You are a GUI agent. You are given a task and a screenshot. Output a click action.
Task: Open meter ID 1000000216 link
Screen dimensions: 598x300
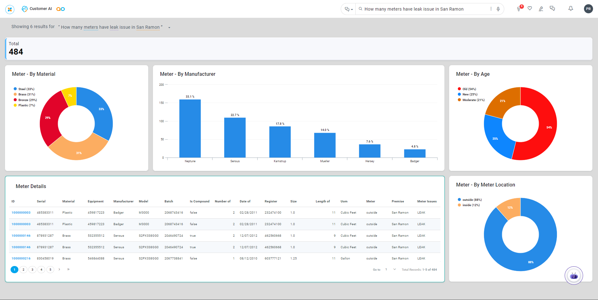point(21,259)
